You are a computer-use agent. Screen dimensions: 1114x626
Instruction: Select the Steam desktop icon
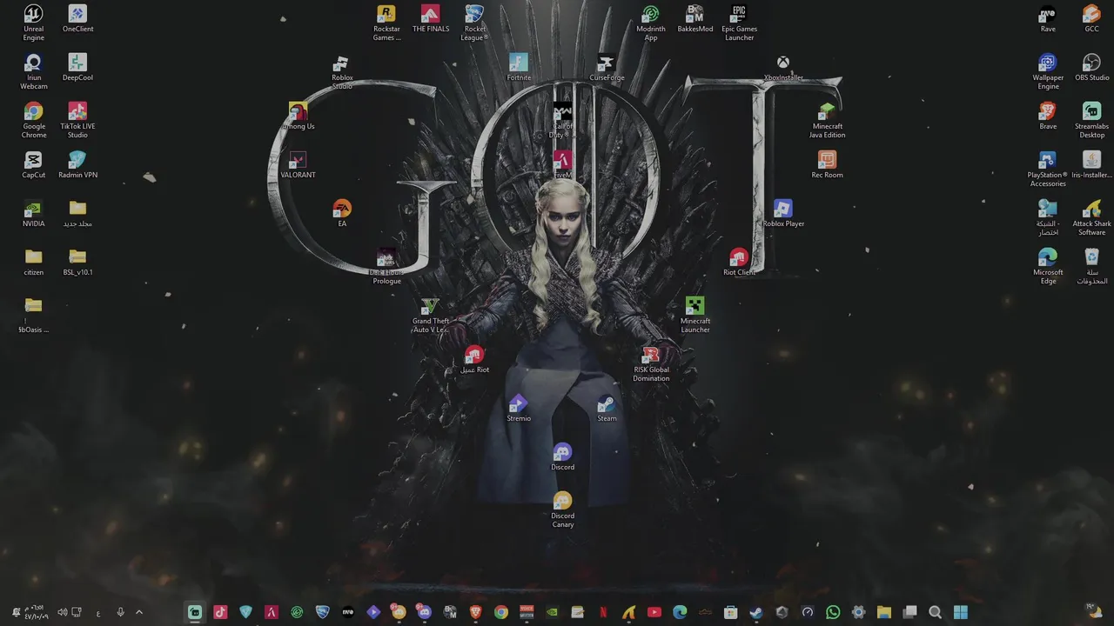click(x=607, y=408)
